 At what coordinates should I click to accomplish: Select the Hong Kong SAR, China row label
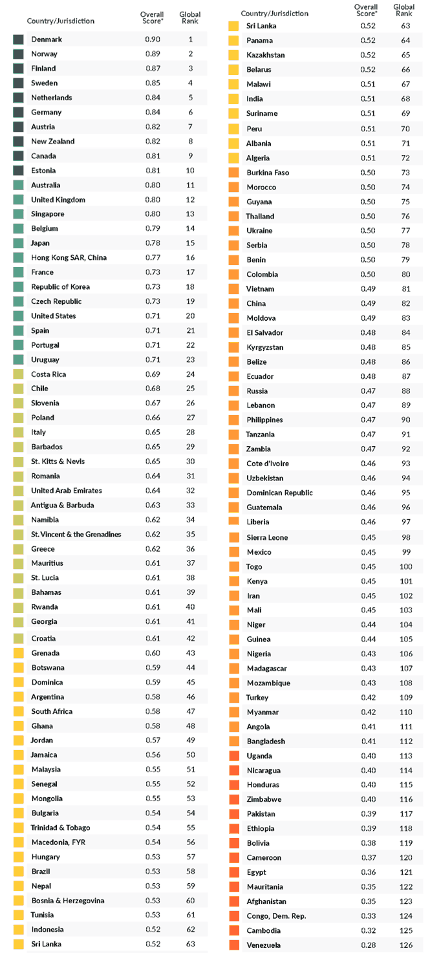(x=69, y=257)
